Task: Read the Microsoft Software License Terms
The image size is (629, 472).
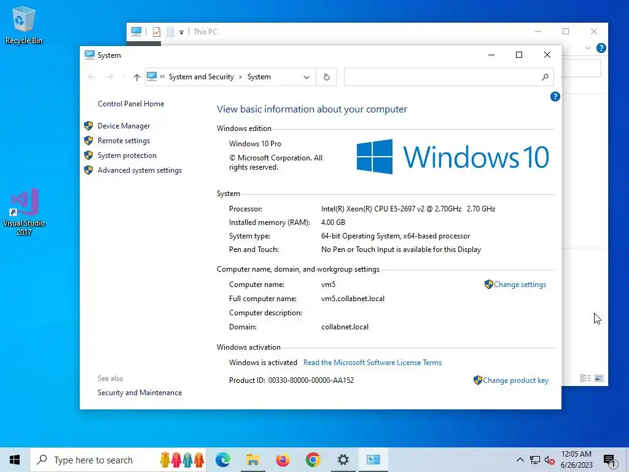Action: pyautogui.click(x=372, y=363)
